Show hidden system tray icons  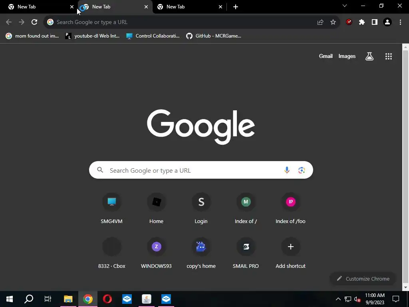click(x=338, y=299)
